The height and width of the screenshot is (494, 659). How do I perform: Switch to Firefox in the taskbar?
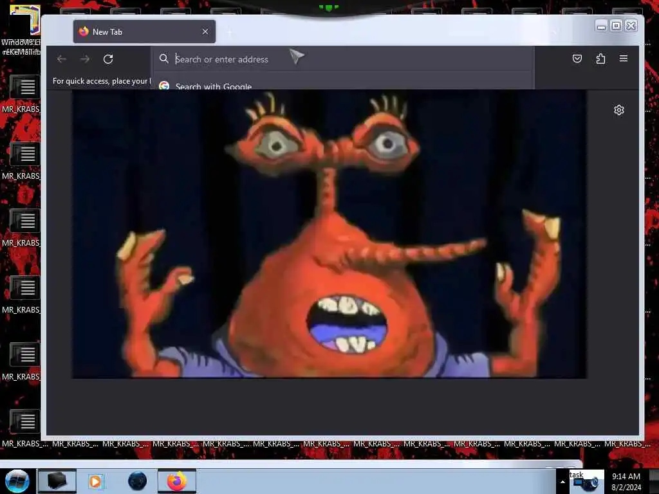coord(177,481)
